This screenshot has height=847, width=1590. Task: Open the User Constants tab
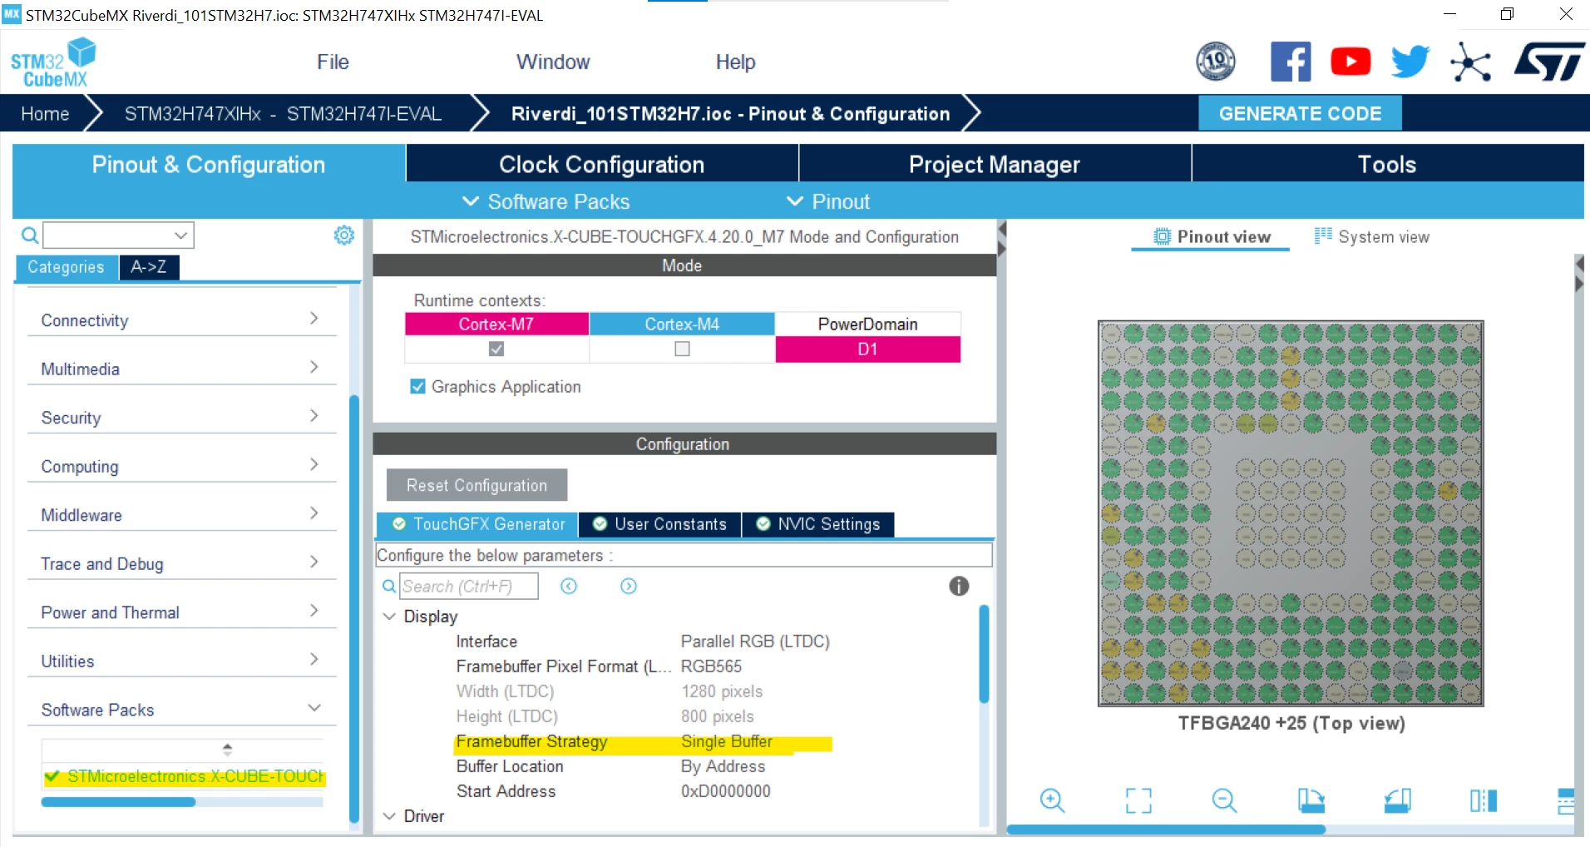pos(659,524)
